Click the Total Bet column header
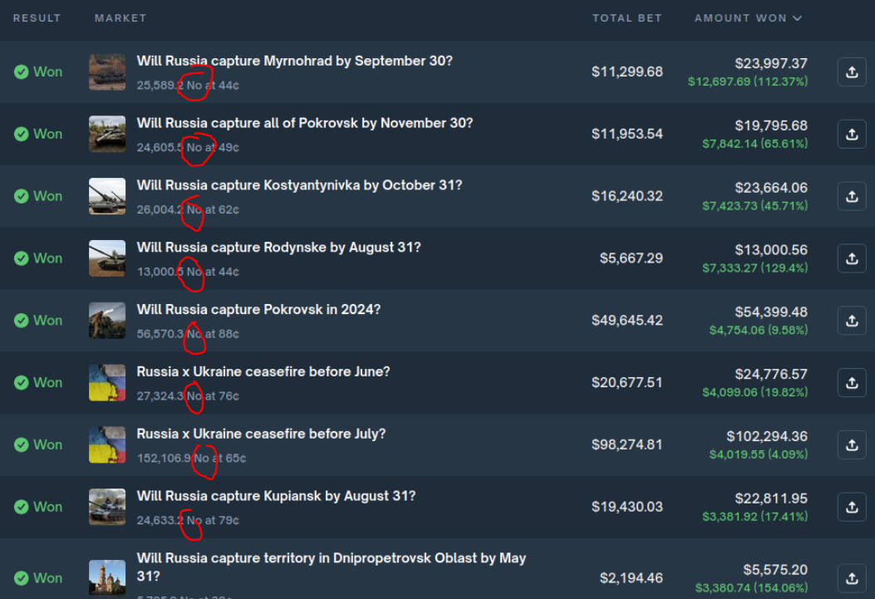The width and height of the screenshot is (875, 599). 627,18
